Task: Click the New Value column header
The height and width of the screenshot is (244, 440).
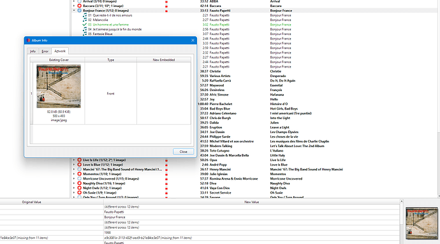Action: click(251, 202)
